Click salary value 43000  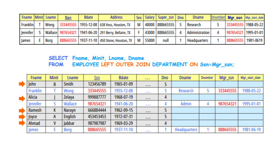150,33
